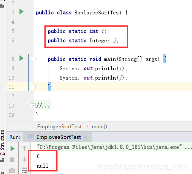Image resolution: width=192 pixels, height=174 pixels.
Task: Dump threads using the camera icon
Action: (12, 171)
